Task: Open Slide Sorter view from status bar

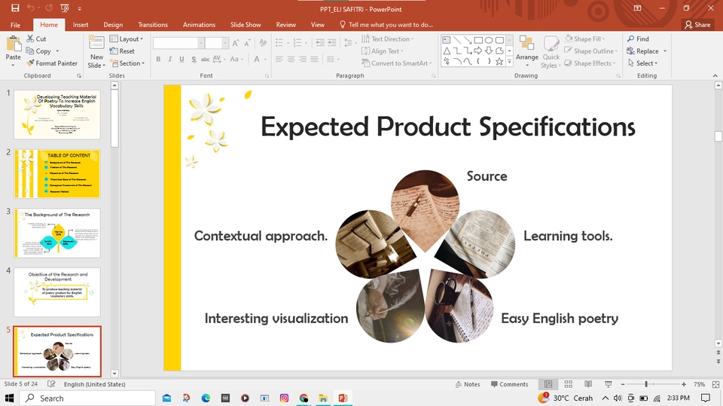Action: 568,384
